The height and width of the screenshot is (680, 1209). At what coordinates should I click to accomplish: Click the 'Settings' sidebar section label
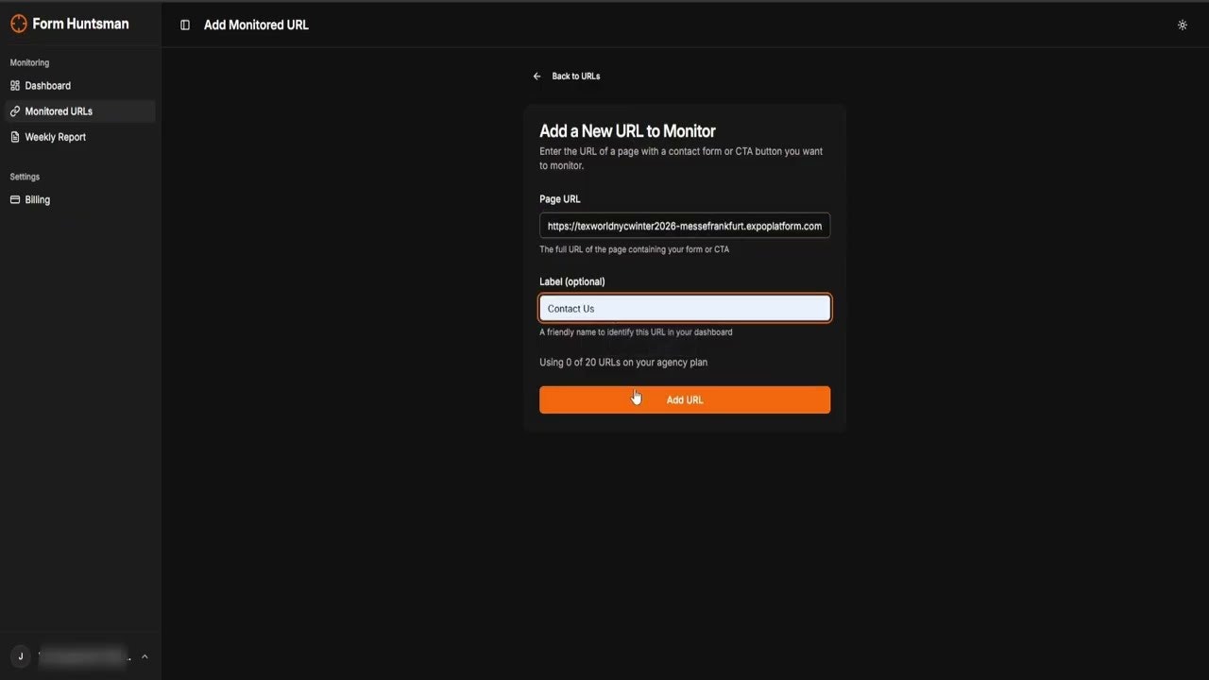click(25, 177)
